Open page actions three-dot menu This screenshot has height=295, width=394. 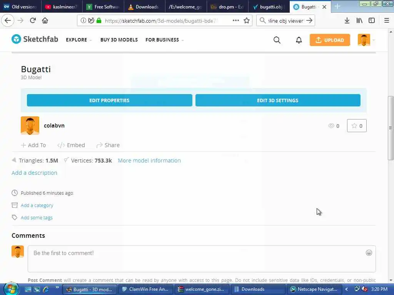236,20
